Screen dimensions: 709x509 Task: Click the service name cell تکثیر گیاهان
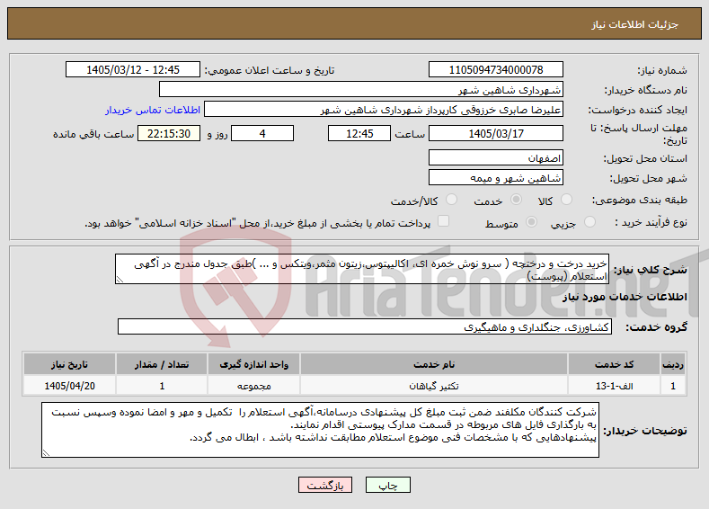click(434, 386)
